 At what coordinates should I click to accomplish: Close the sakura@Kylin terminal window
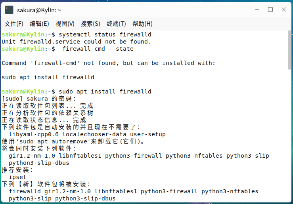(x=283, y=10)
